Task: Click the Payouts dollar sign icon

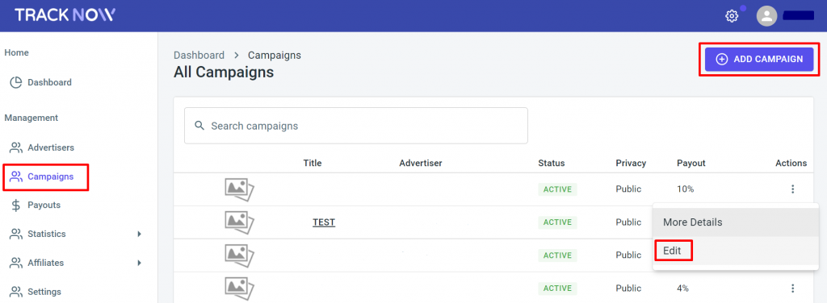Action: coord(16,205)
